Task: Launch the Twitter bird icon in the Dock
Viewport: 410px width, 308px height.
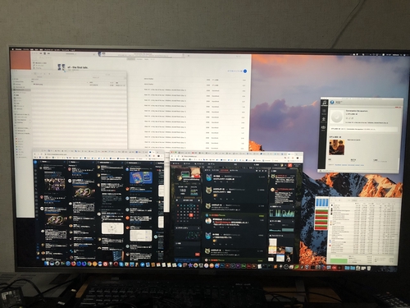Action: pos(143,264)
